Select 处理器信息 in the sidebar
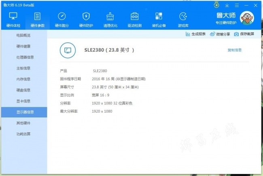 click(25, 57)
